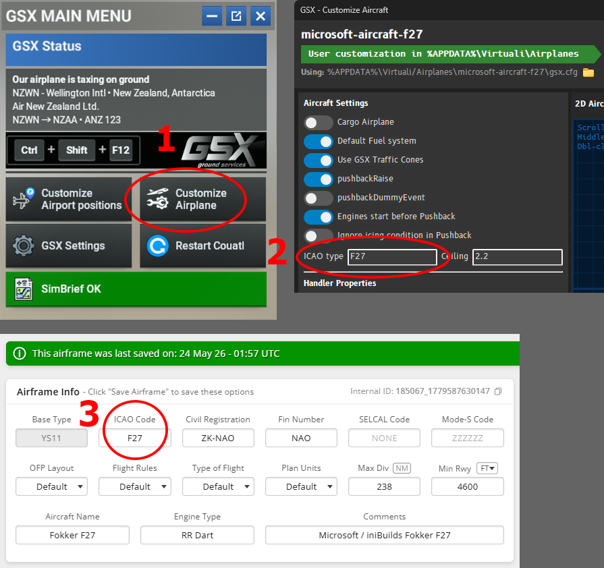The width and height of the screenshot is (604, 568).
Task: Open Customize Airport positions
Action: [69, 199]
